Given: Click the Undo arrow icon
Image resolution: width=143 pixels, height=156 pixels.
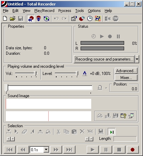Looking at the screenshot, I should [x=56, y=18].
